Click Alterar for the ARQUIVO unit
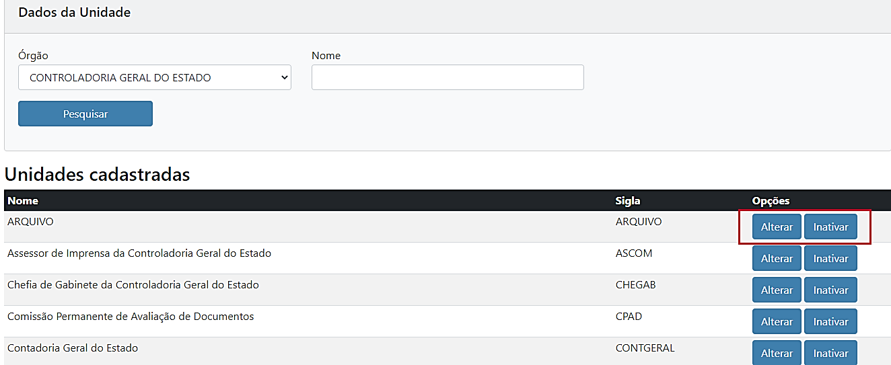Screen dimensions: 891x365 (777, 227)
